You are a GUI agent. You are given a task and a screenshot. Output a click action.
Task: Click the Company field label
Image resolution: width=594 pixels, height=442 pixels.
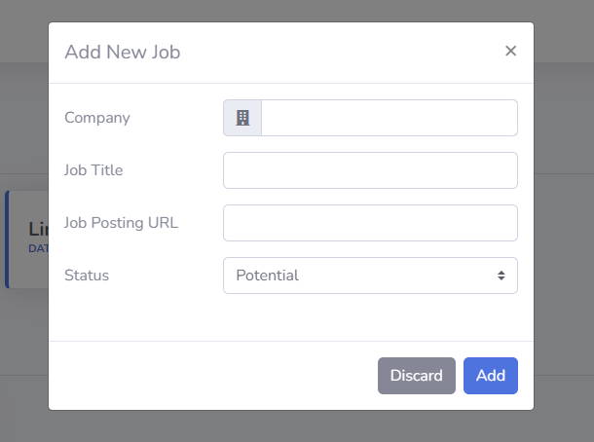[x=97, y=118]
